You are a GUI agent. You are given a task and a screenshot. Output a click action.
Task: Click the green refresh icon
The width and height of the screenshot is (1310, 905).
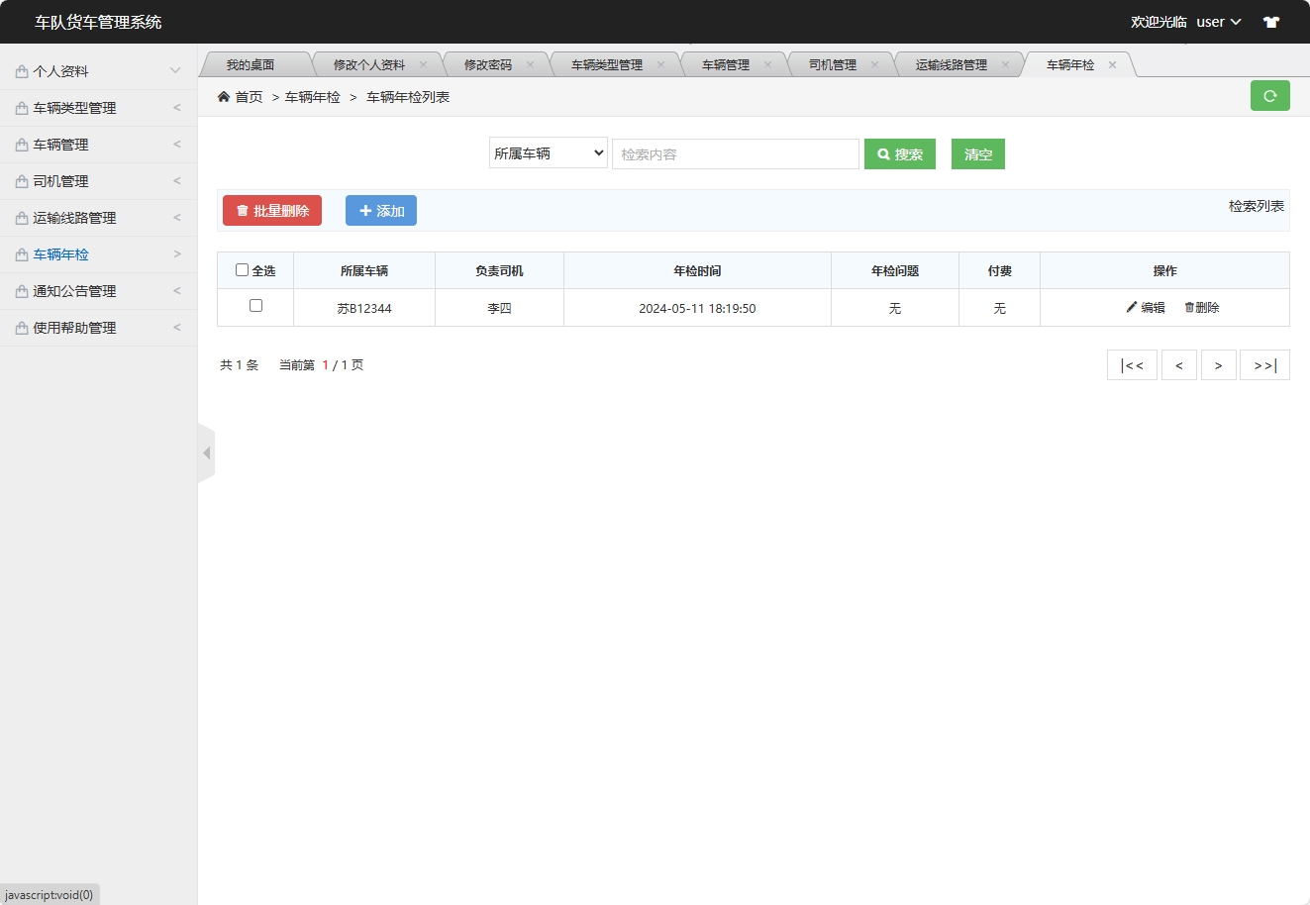click(1270, 95)
